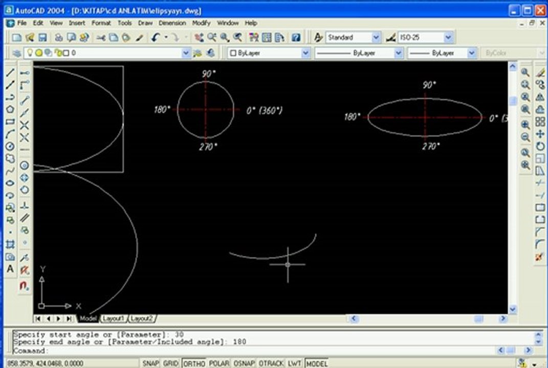Select the Polygon draw tool
Screen dimensions: 548x368
(x=10, y=109)
